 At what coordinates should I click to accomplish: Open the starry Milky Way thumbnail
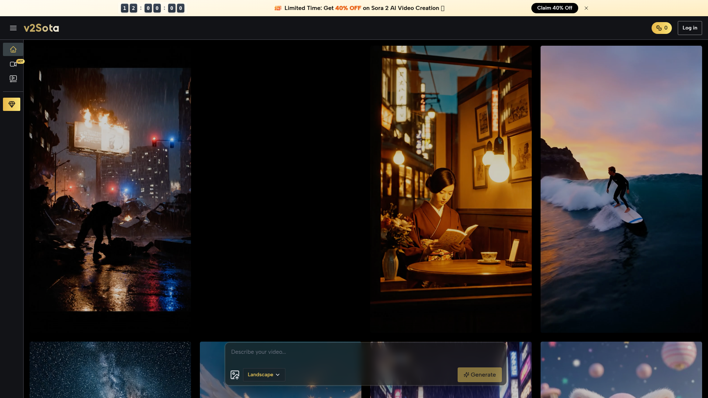(110, 370)
